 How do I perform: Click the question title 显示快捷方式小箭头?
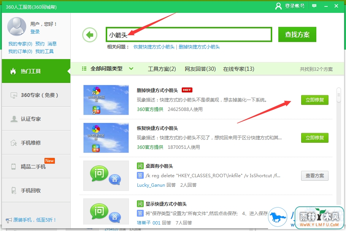click(x=166, y=204)
